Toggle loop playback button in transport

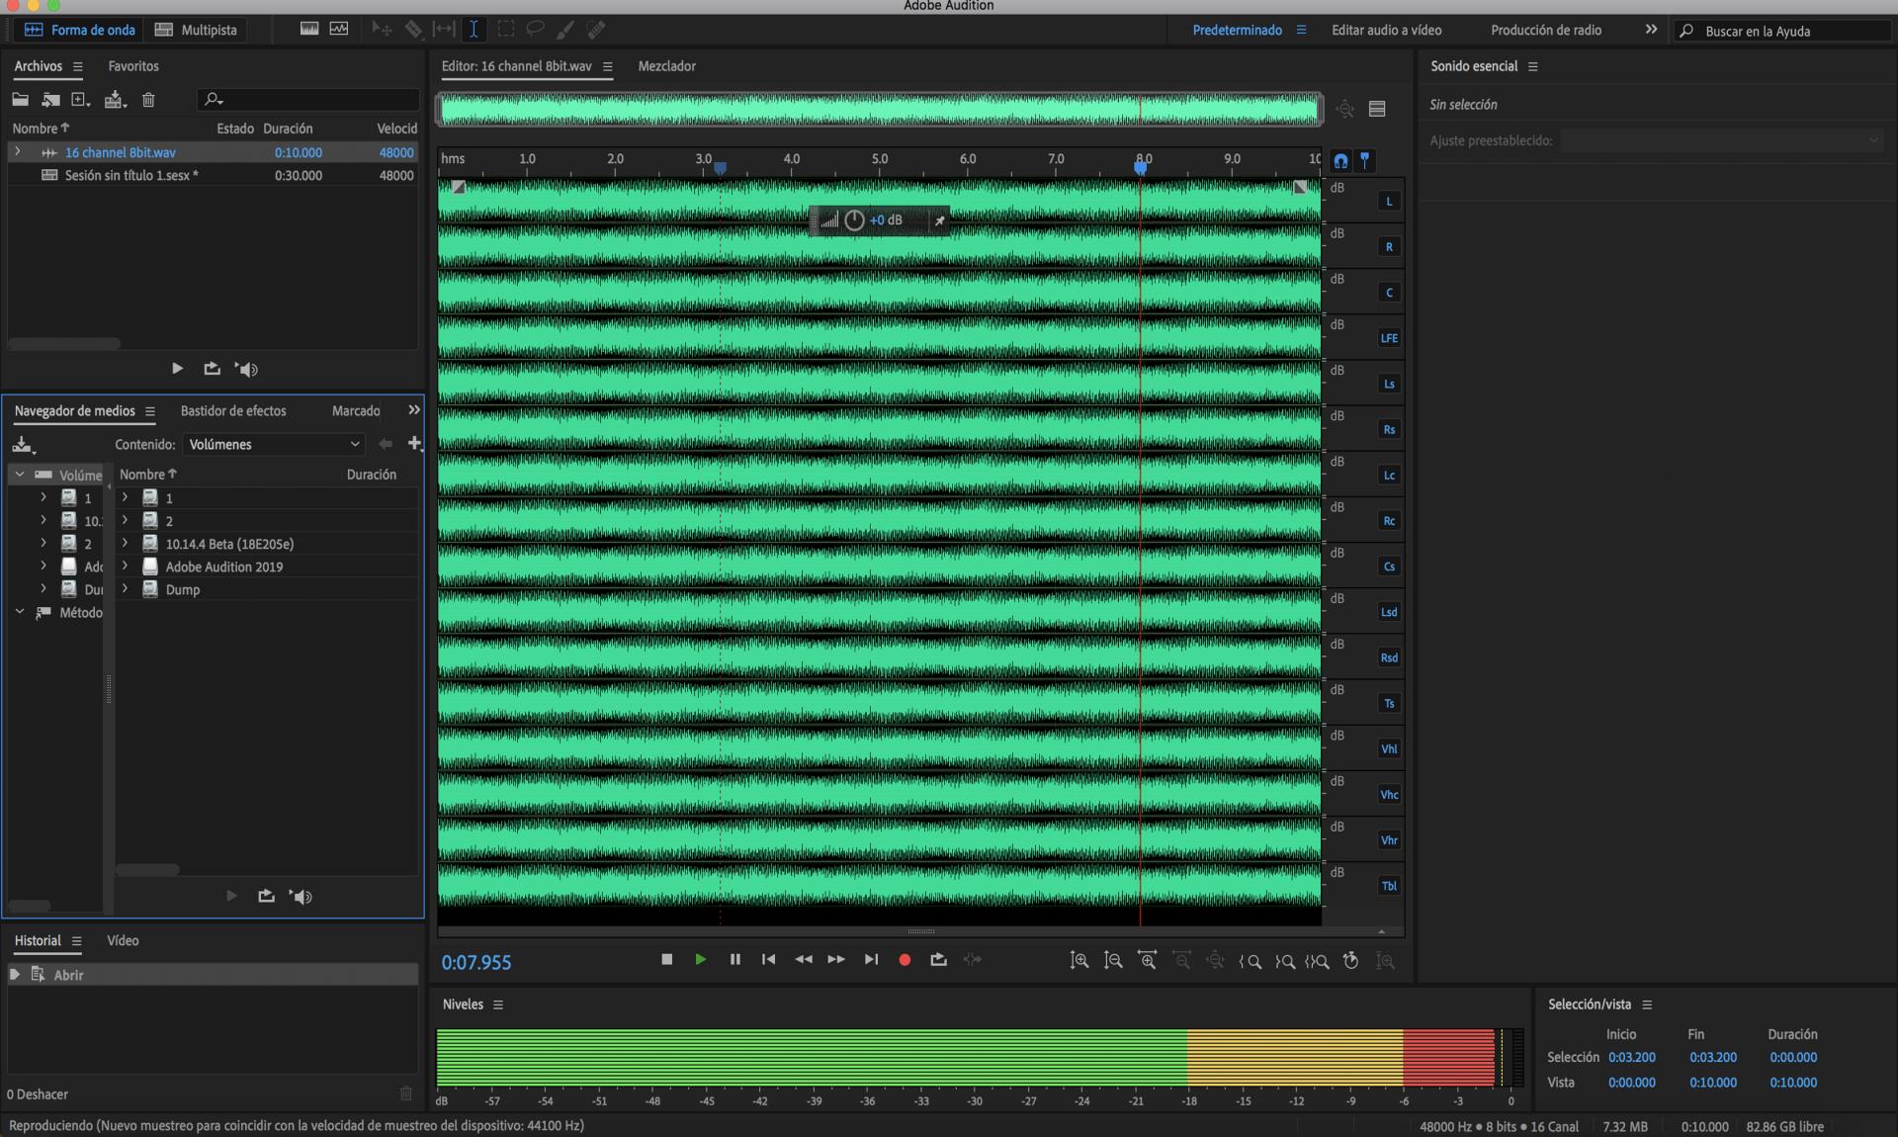click(938, 960)
